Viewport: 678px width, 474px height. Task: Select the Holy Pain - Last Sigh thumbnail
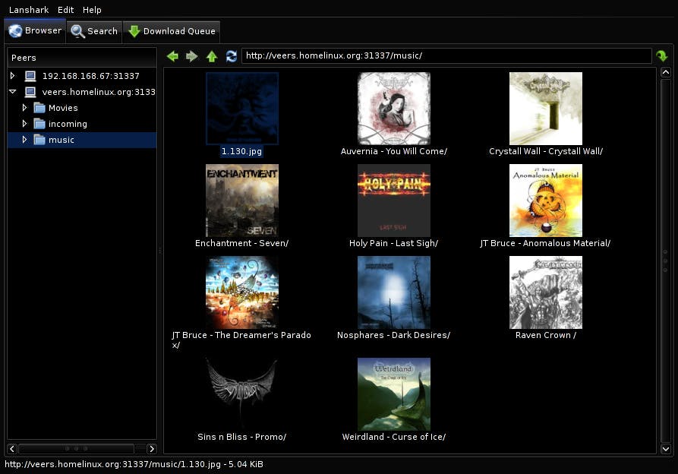[393, 201]
